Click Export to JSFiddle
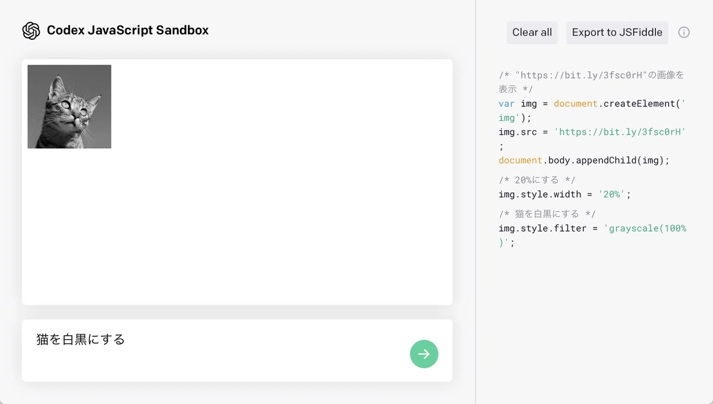Screen dimensions: 713x404 click(617, 33)
